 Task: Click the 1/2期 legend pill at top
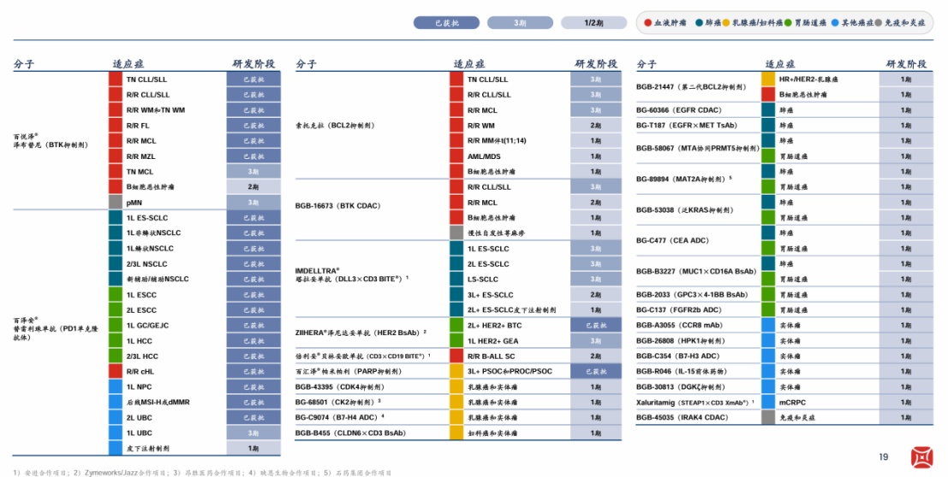pos(593,23)
